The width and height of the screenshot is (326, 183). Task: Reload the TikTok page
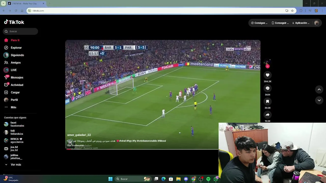(16, 11)
